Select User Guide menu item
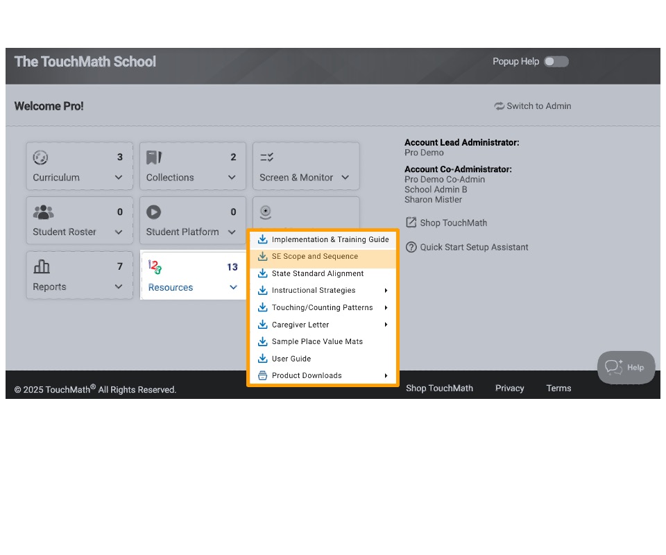 [x=323, y=359]
